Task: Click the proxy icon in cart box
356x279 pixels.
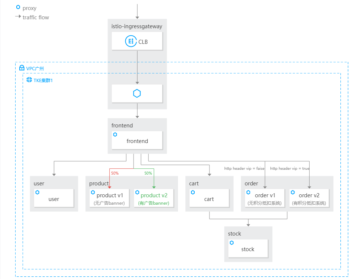Action: pyautogui.click(x=193, y=192)
